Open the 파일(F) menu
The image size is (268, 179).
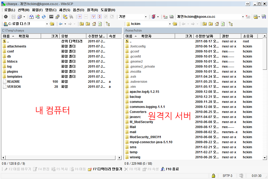(x=37, y=10)
